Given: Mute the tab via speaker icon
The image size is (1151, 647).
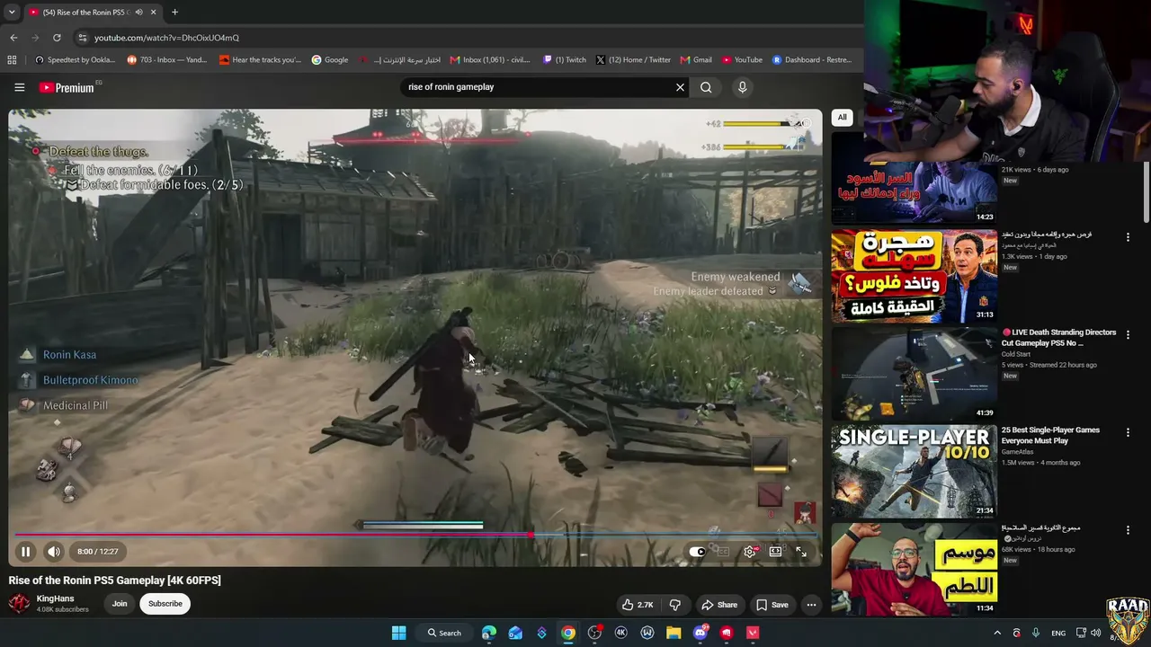Looking at the screenshot, I should pyautogui.click(x=138, y=13).
